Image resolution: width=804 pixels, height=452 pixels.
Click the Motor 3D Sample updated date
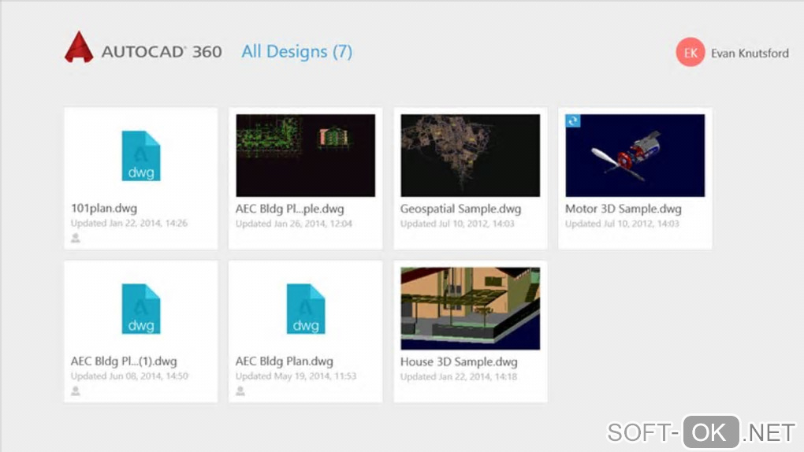(622, 224)
